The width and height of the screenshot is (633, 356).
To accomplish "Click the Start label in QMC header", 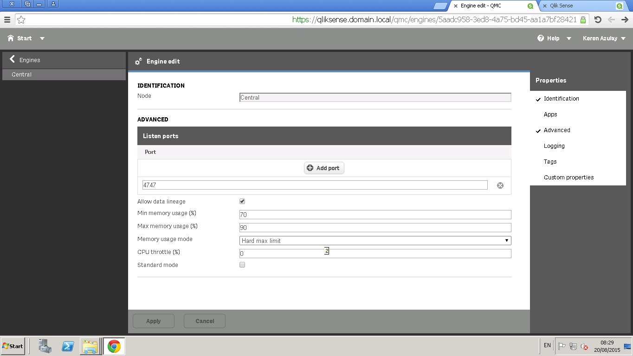I will tap(25, 38).
